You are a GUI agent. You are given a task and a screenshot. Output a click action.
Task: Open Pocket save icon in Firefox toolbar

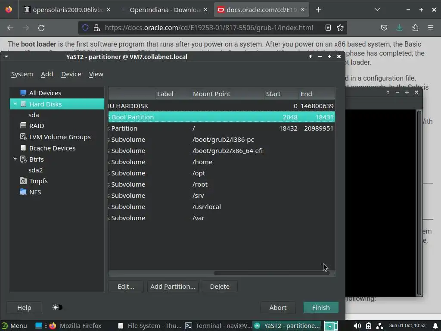384,28
